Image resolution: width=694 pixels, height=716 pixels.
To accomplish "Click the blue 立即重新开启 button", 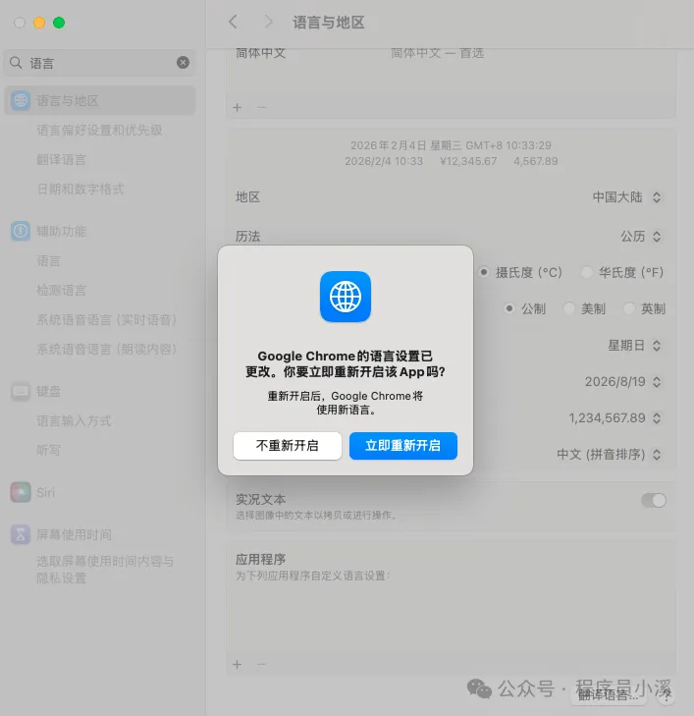I will tap(402, 446).
